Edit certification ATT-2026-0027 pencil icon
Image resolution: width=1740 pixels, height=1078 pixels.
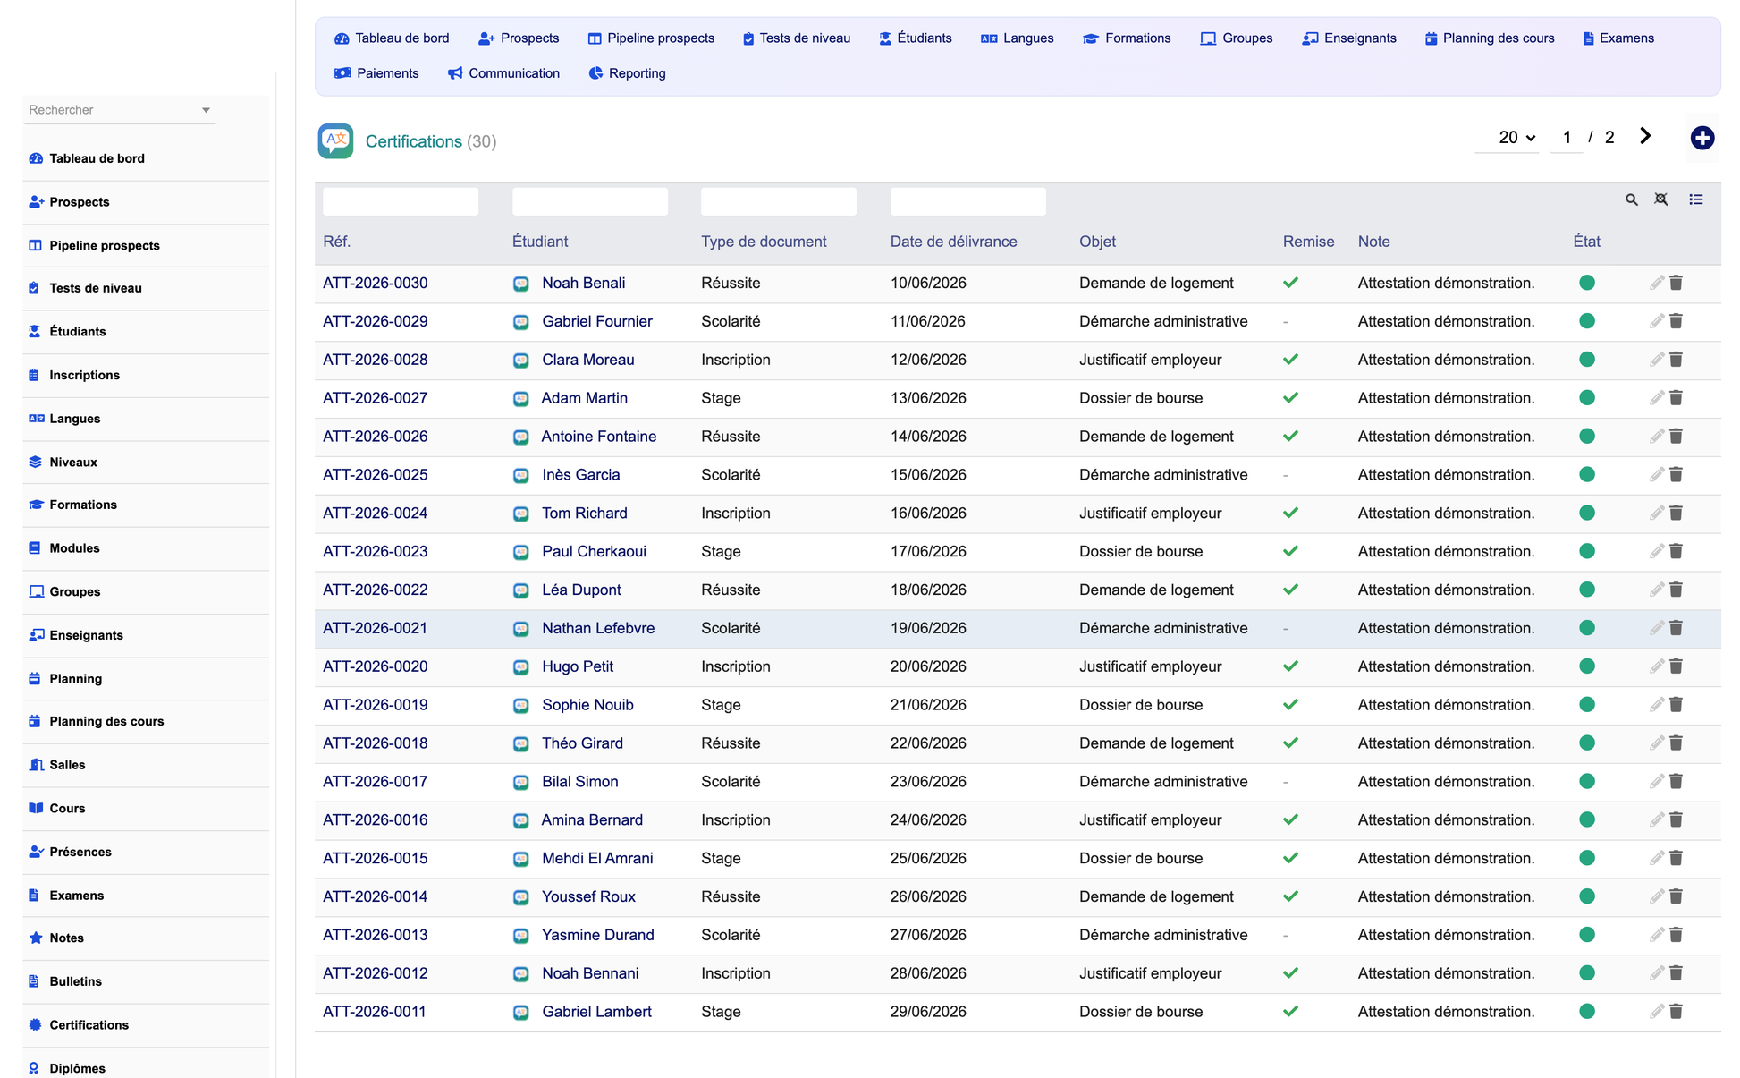(1657, 398)
